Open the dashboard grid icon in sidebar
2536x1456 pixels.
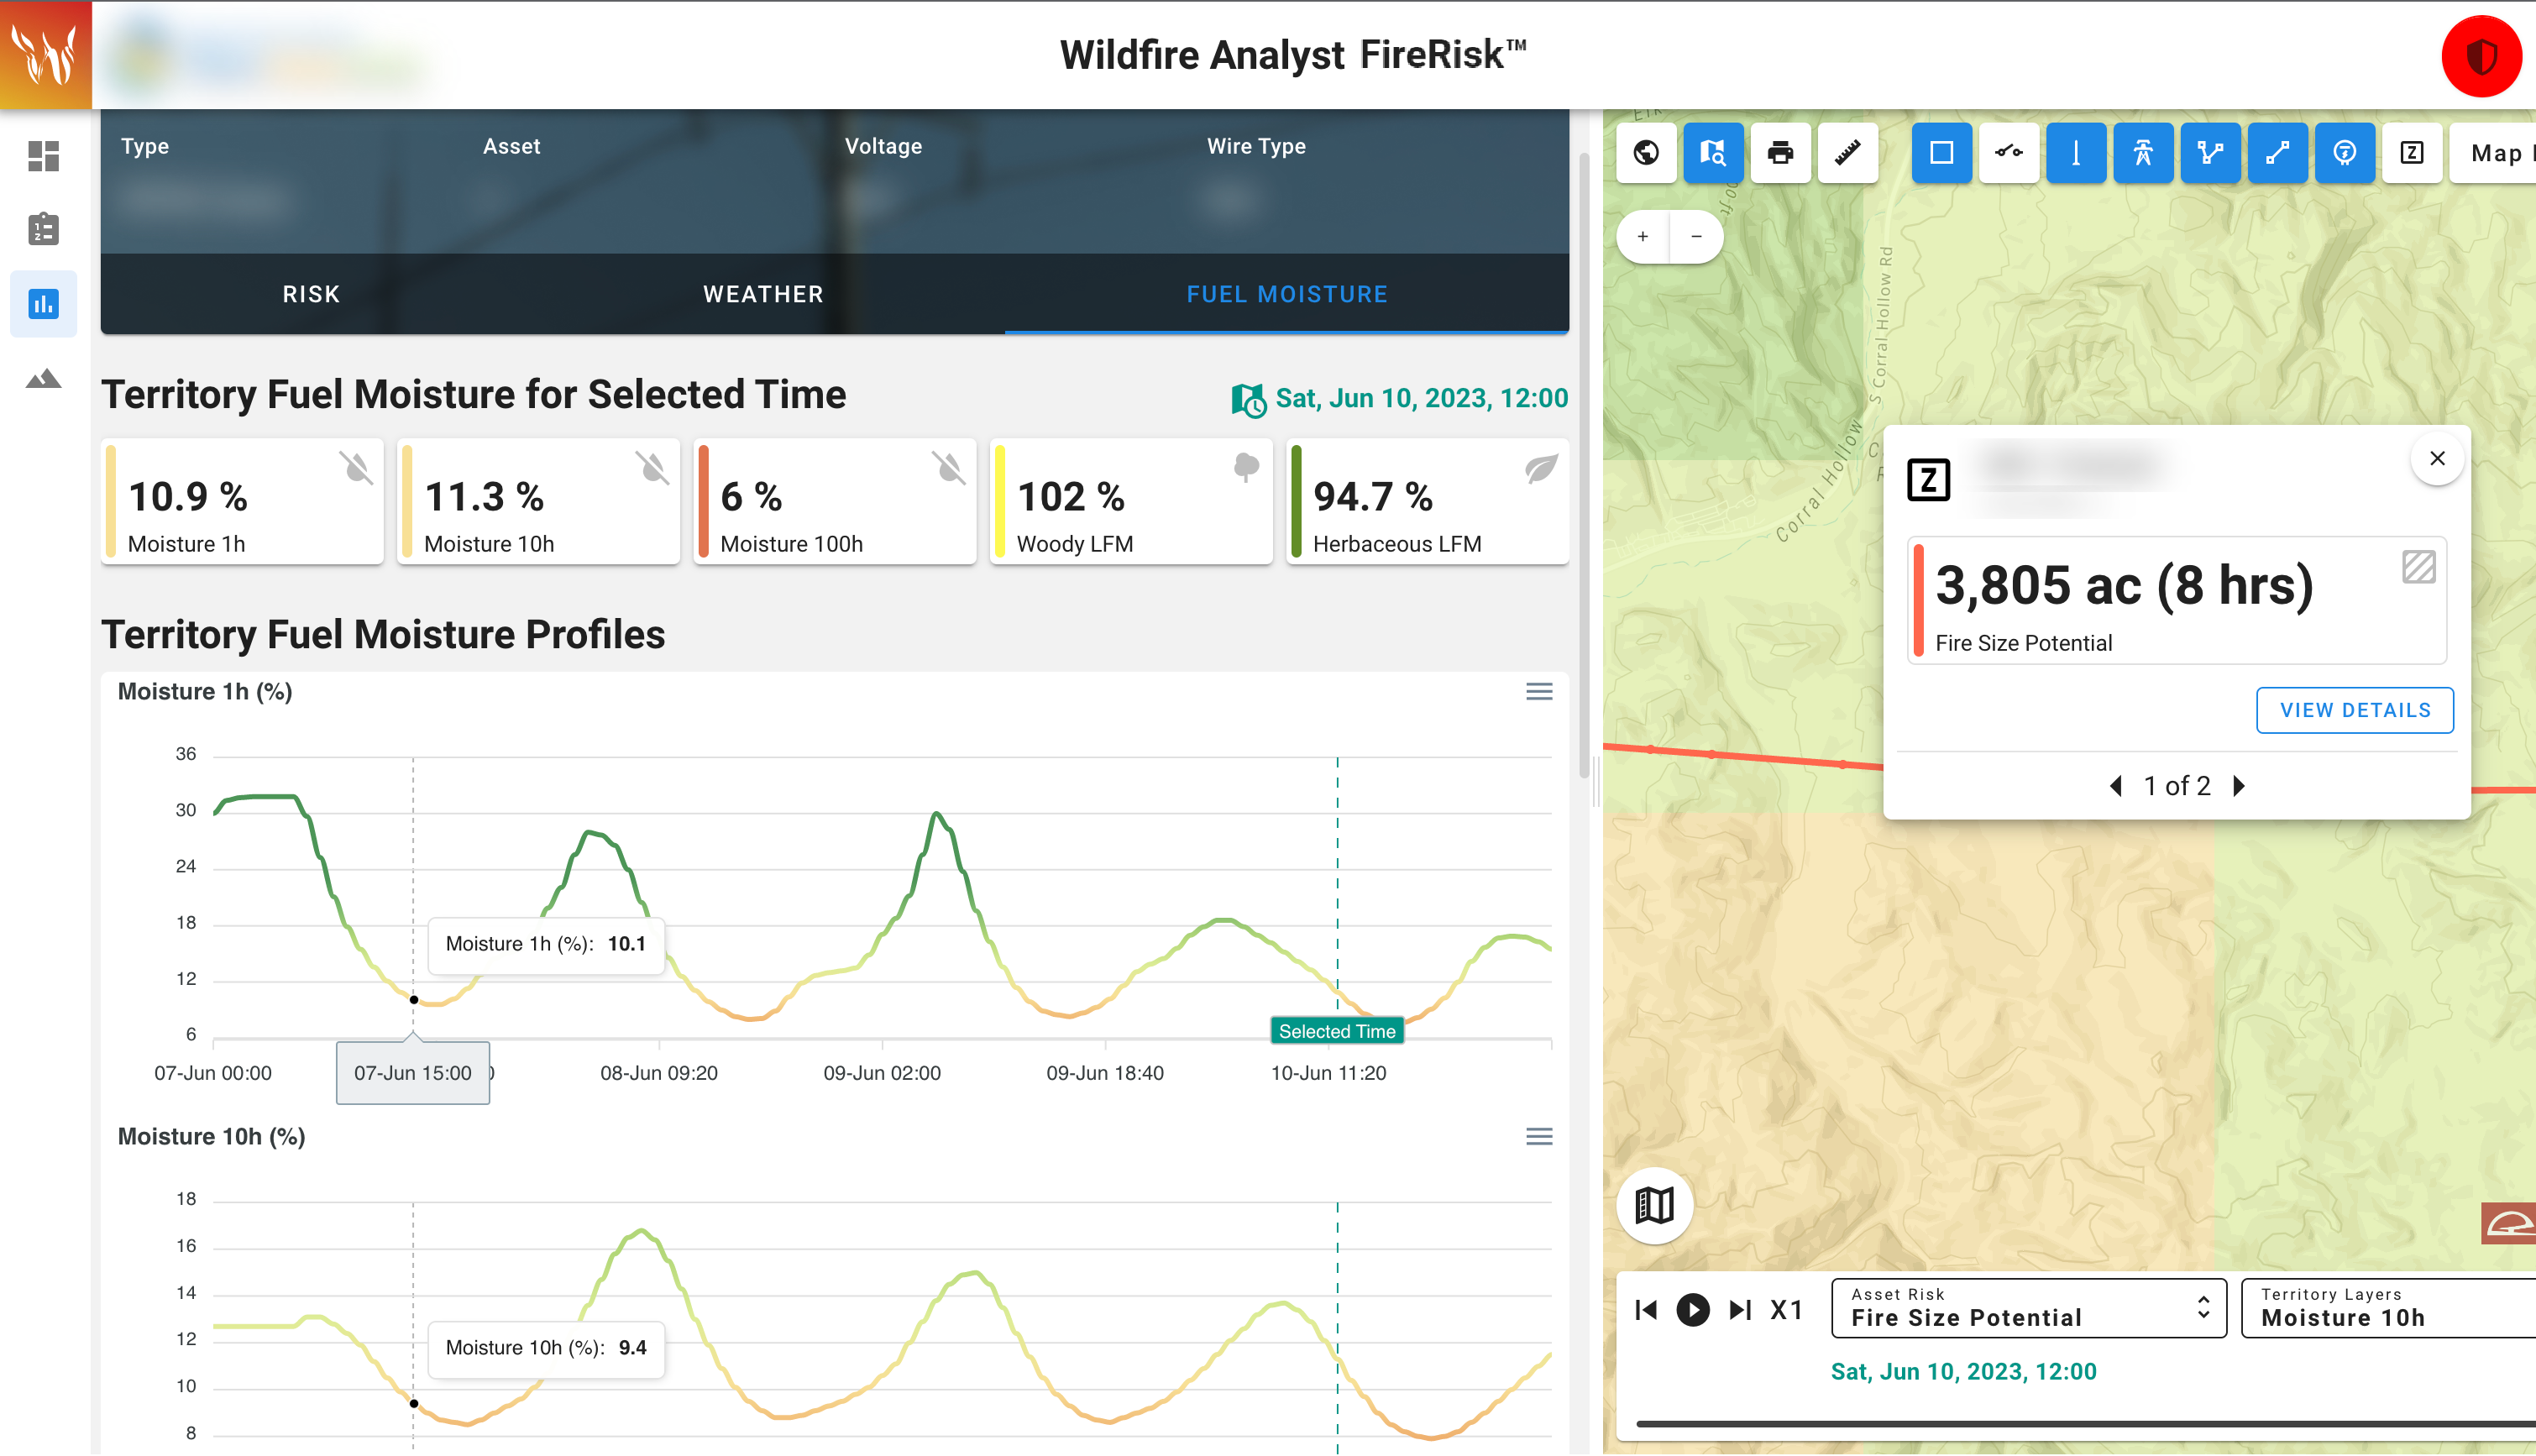tap(44, 156)
